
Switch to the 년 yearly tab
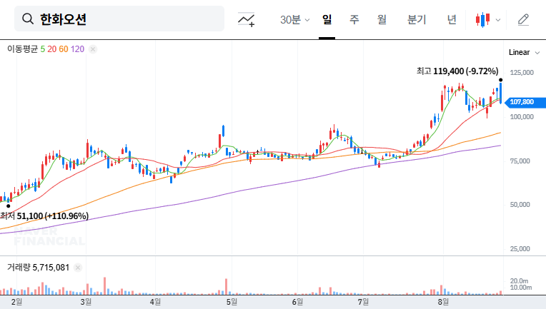(x=452, y=19)
